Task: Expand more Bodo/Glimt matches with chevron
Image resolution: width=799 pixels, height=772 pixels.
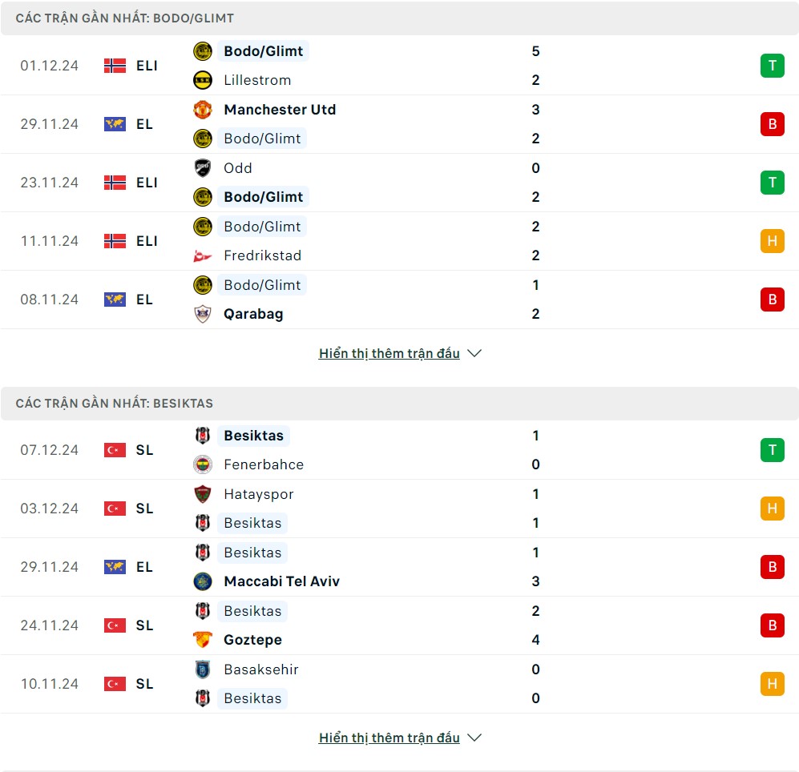Action: [474, 353]
